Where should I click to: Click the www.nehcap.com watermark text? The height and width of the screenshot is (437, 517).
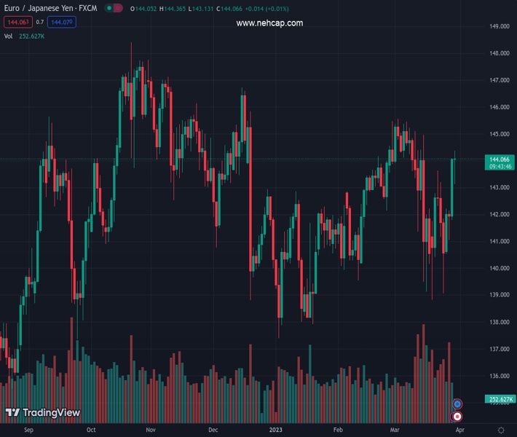click(269, 23)
